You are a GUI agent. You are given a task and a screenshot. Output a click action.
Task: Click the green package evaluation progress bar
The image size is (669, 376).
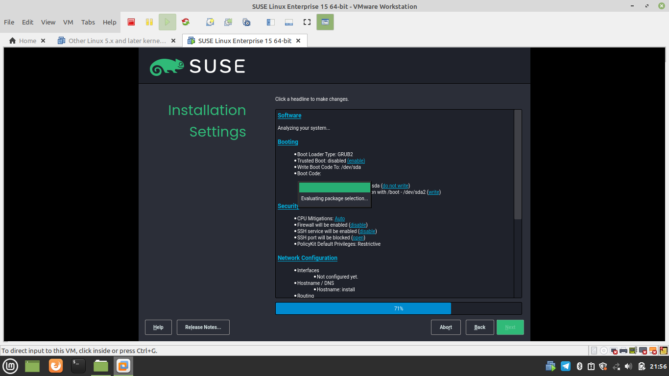pyautogui.click(x=334, y=188)
